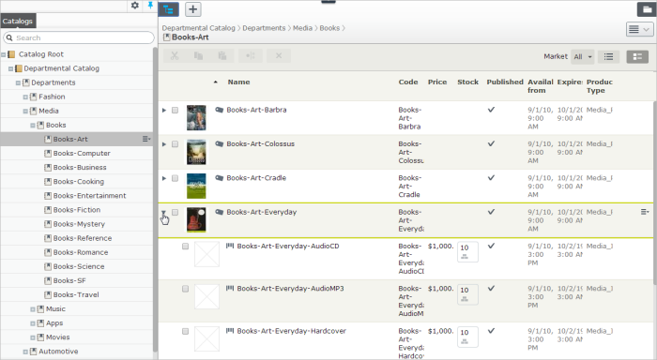Screen dimensions: 657x360
Task: Click the Books-Art-Everyday-AudioCD variant icon
Action: (230, 246)
